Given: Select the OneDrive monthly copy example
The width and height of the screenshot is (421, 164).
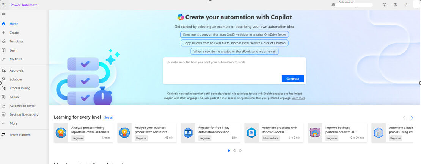Looking at the screenshot, I should [x=234, y=34].
